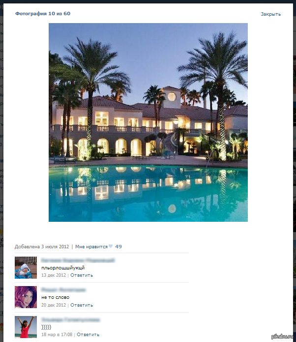Open the red-haired woman avatar
The image size is (296, 342).
[26, 297]
